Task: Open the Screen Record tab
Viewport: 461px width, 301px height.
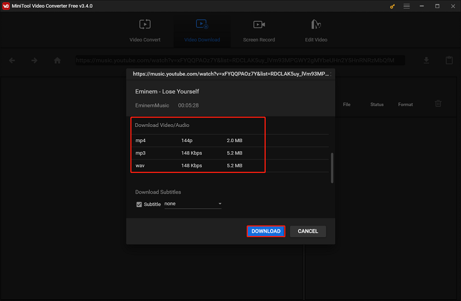Action: [x=259, y=30]
